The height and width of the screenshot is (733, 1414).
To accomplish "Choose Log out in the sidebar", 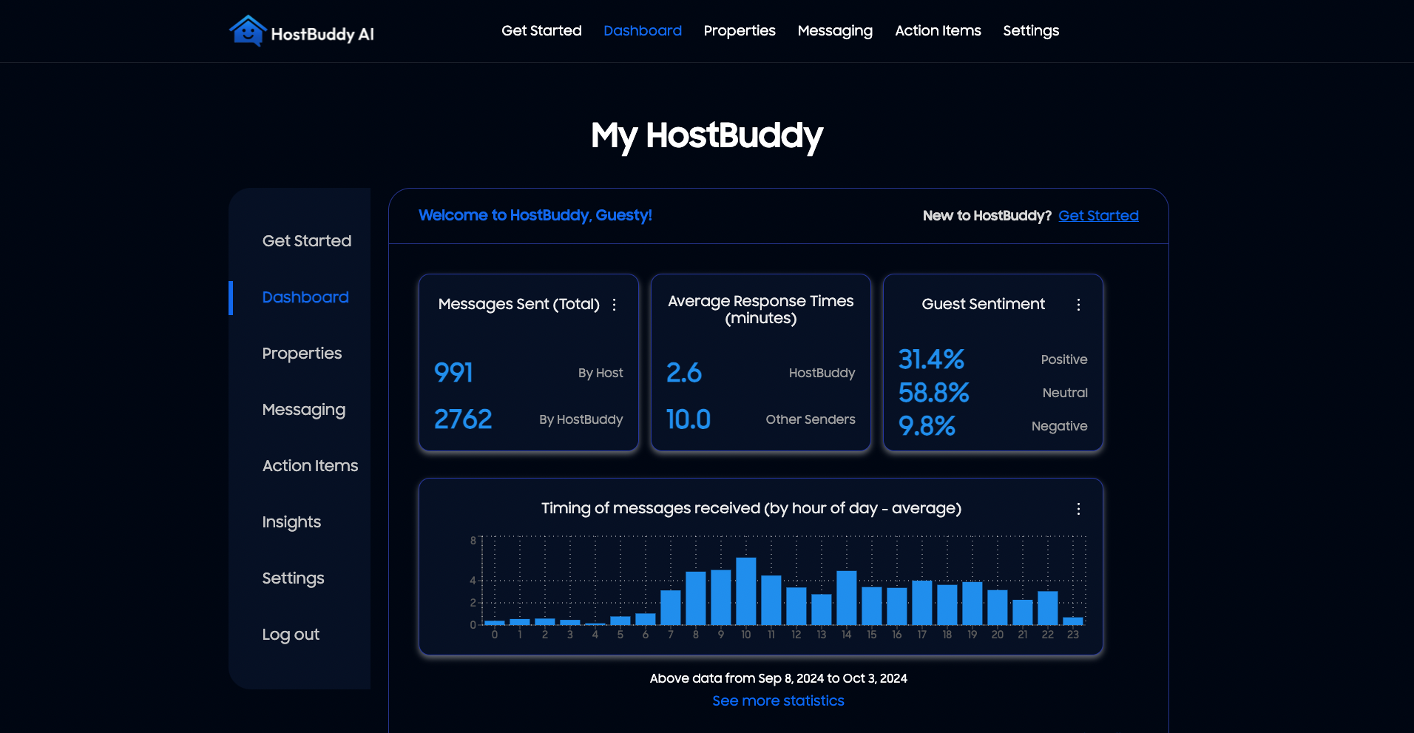I will tap(291, 635).
